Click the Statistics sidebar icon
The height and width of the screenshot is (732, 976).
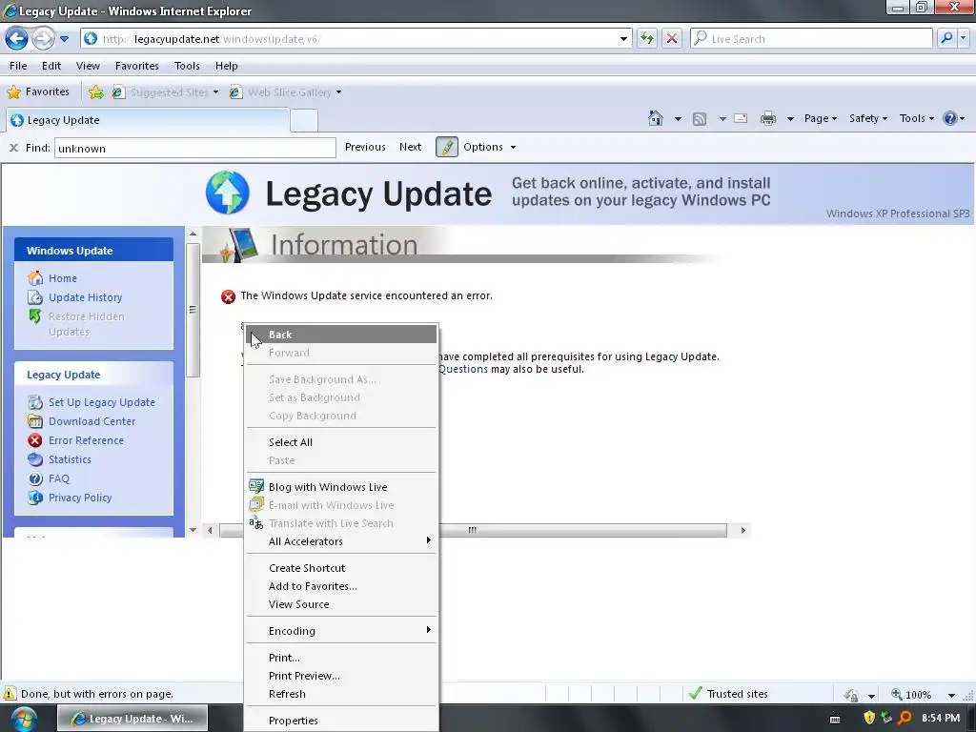(x=35, y=459)
